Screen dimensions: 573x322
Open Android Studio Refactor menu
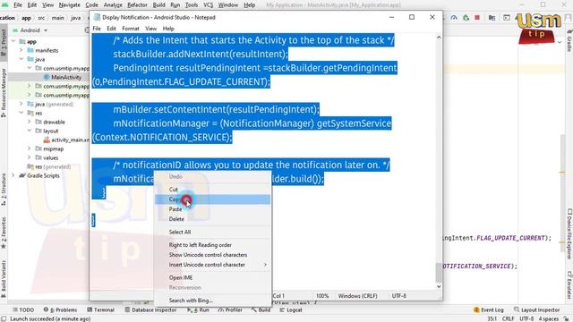(x=137, y=5)
